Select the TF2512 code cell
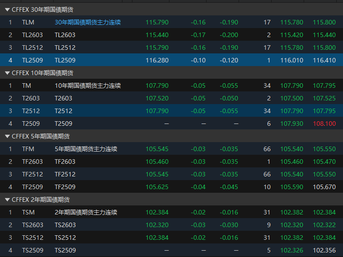This screenshot has width=343, height=257. click(33, 174)
